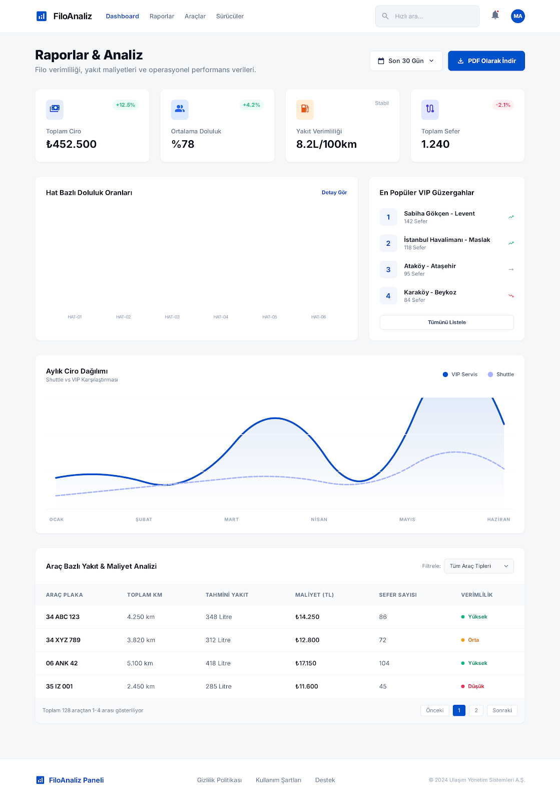Click the Ortalama Doluluk people icon
Screen dimensions: 560x801
pos(180,109)
